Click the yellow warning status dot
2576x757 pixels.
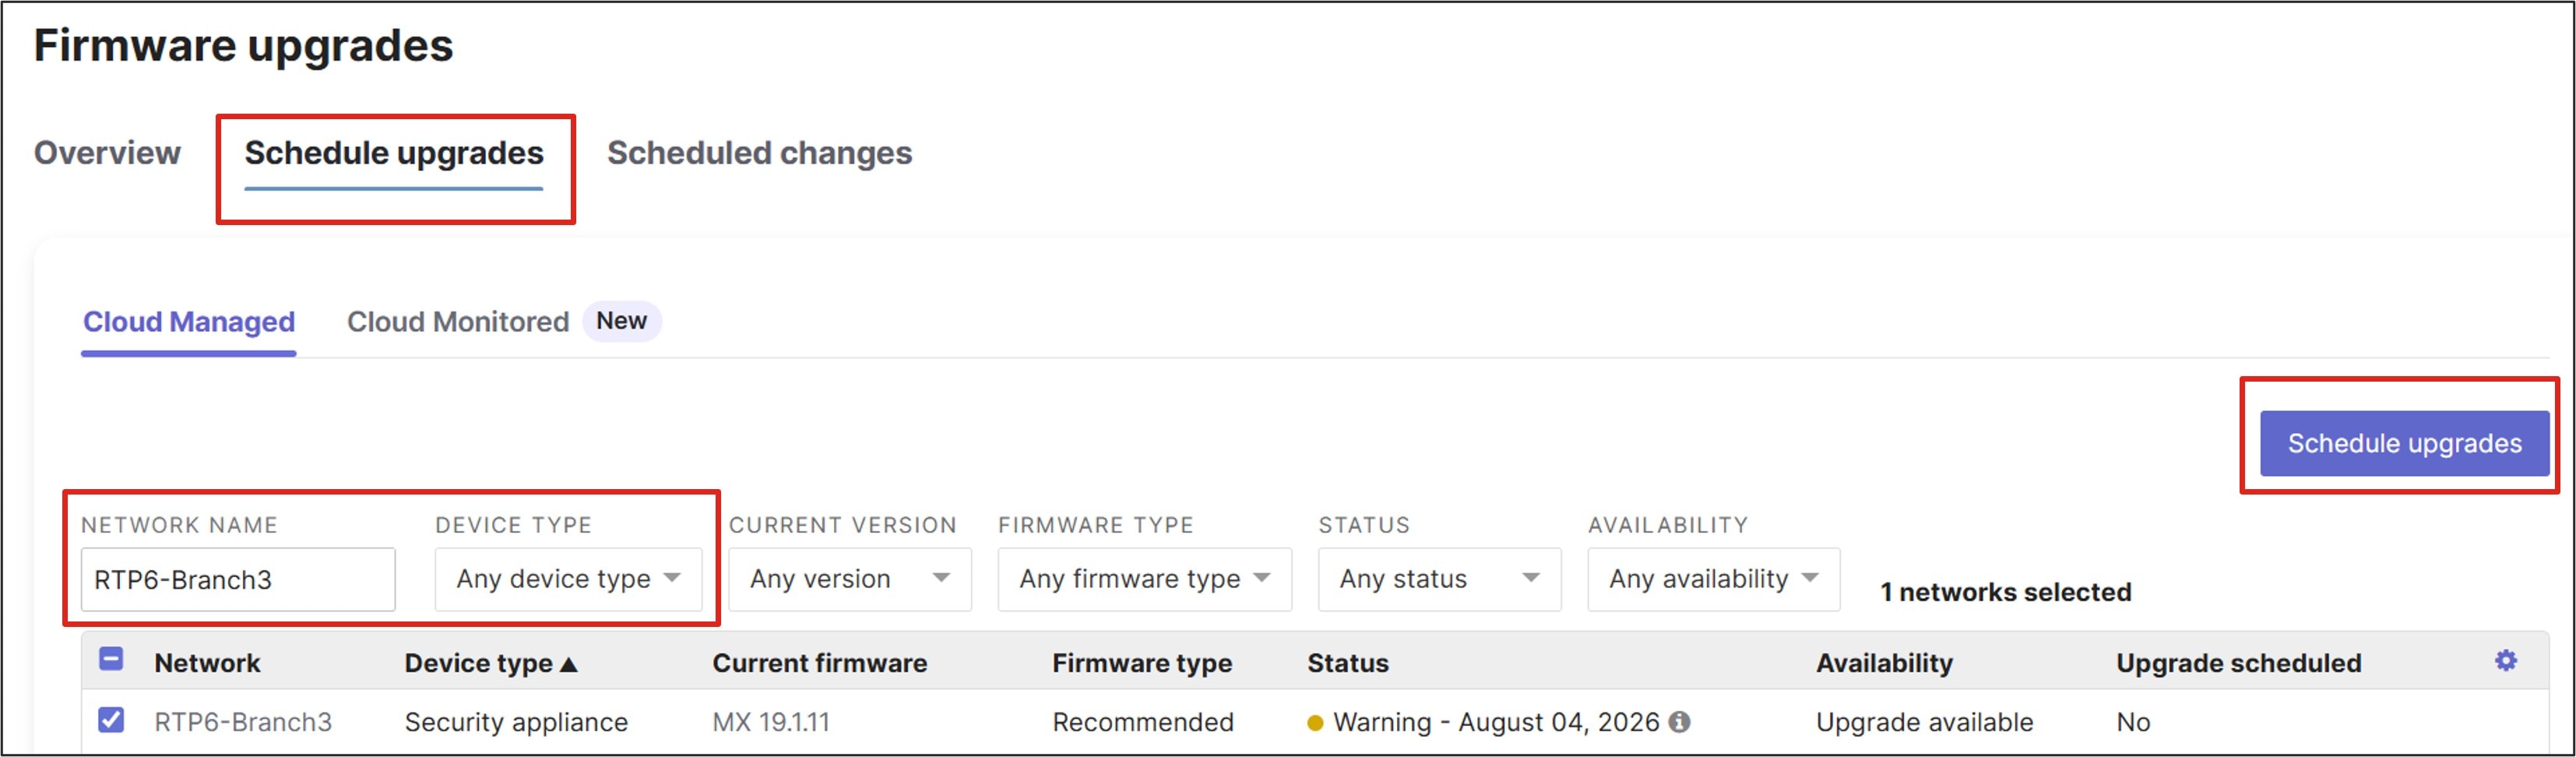coord(1315,723)
